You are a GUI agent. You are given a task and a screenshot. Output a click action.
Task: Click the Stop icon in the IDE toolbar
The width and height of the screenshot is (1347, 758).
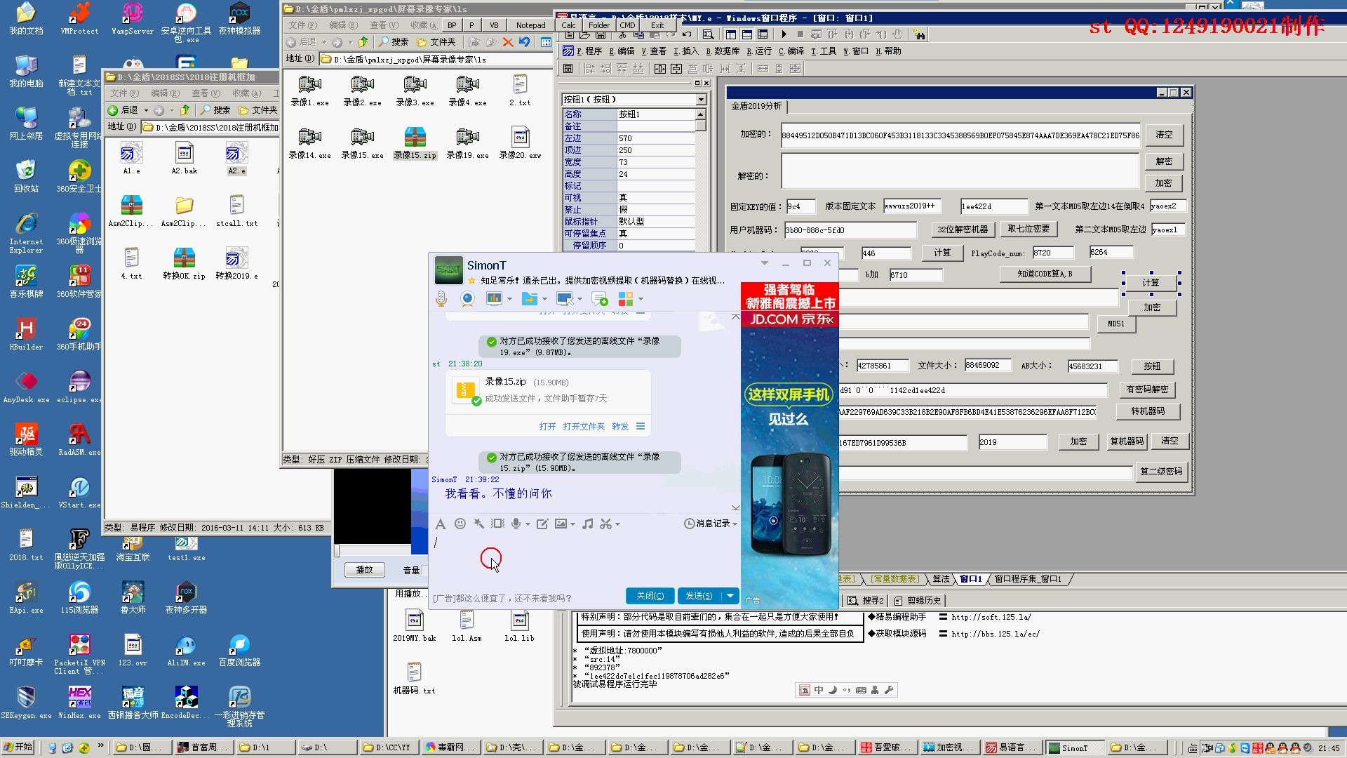(800, 34)
